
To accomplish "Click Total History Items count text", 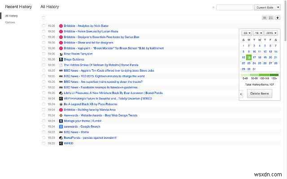I will (259, 85).
